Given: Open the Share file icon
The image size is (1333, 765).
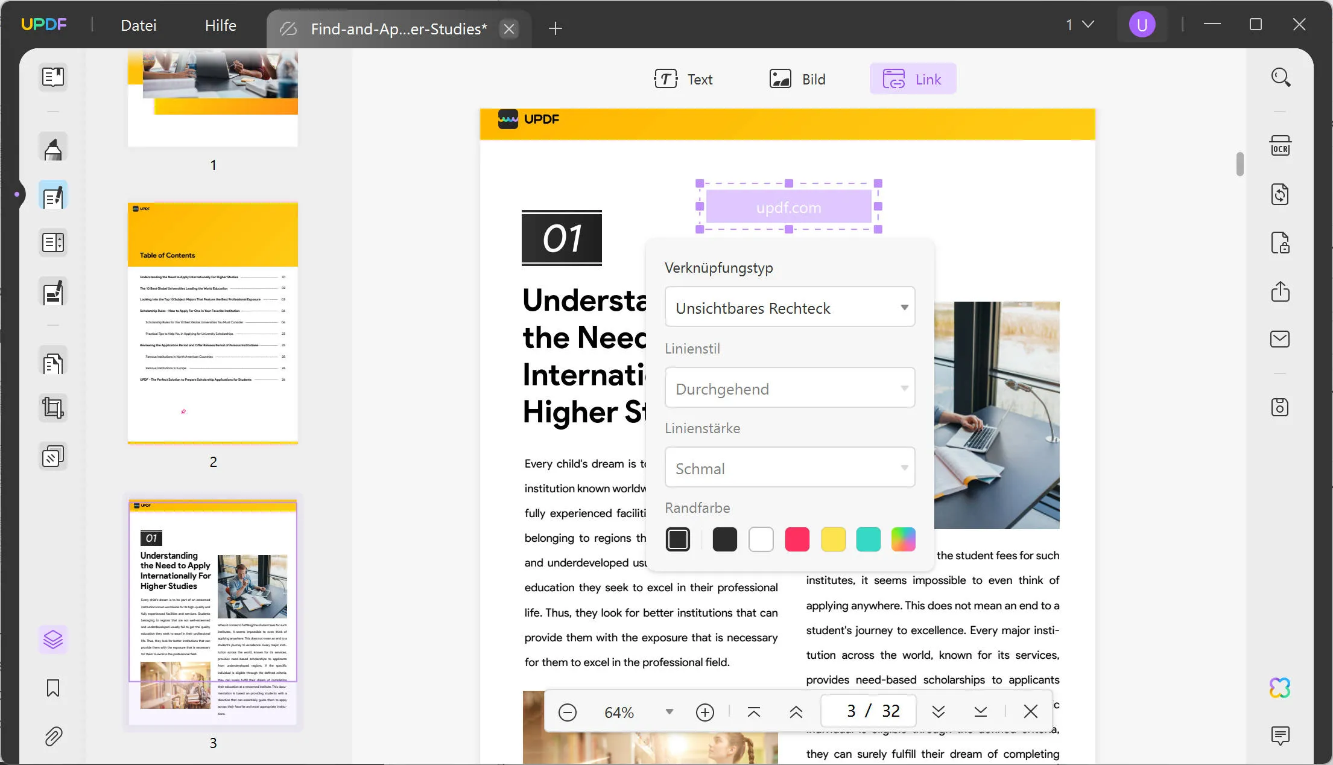Looking at the screenshot, I should pyautogui.click(x=1280, y=291).
